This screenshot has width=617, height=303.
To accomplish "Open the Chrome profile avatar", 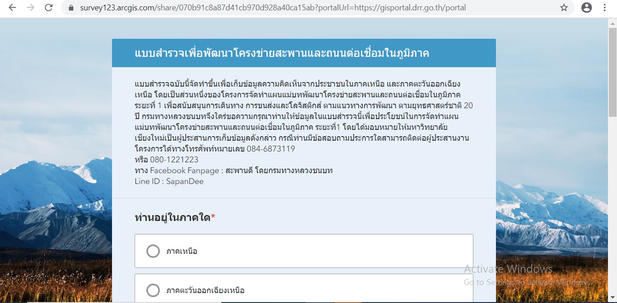I will pos(586,8).
